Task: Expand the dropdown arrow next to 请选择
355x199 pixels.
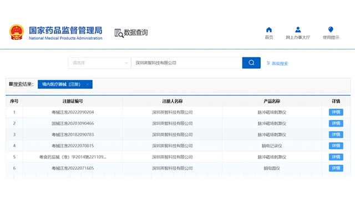Action: (x=126, y=63)
